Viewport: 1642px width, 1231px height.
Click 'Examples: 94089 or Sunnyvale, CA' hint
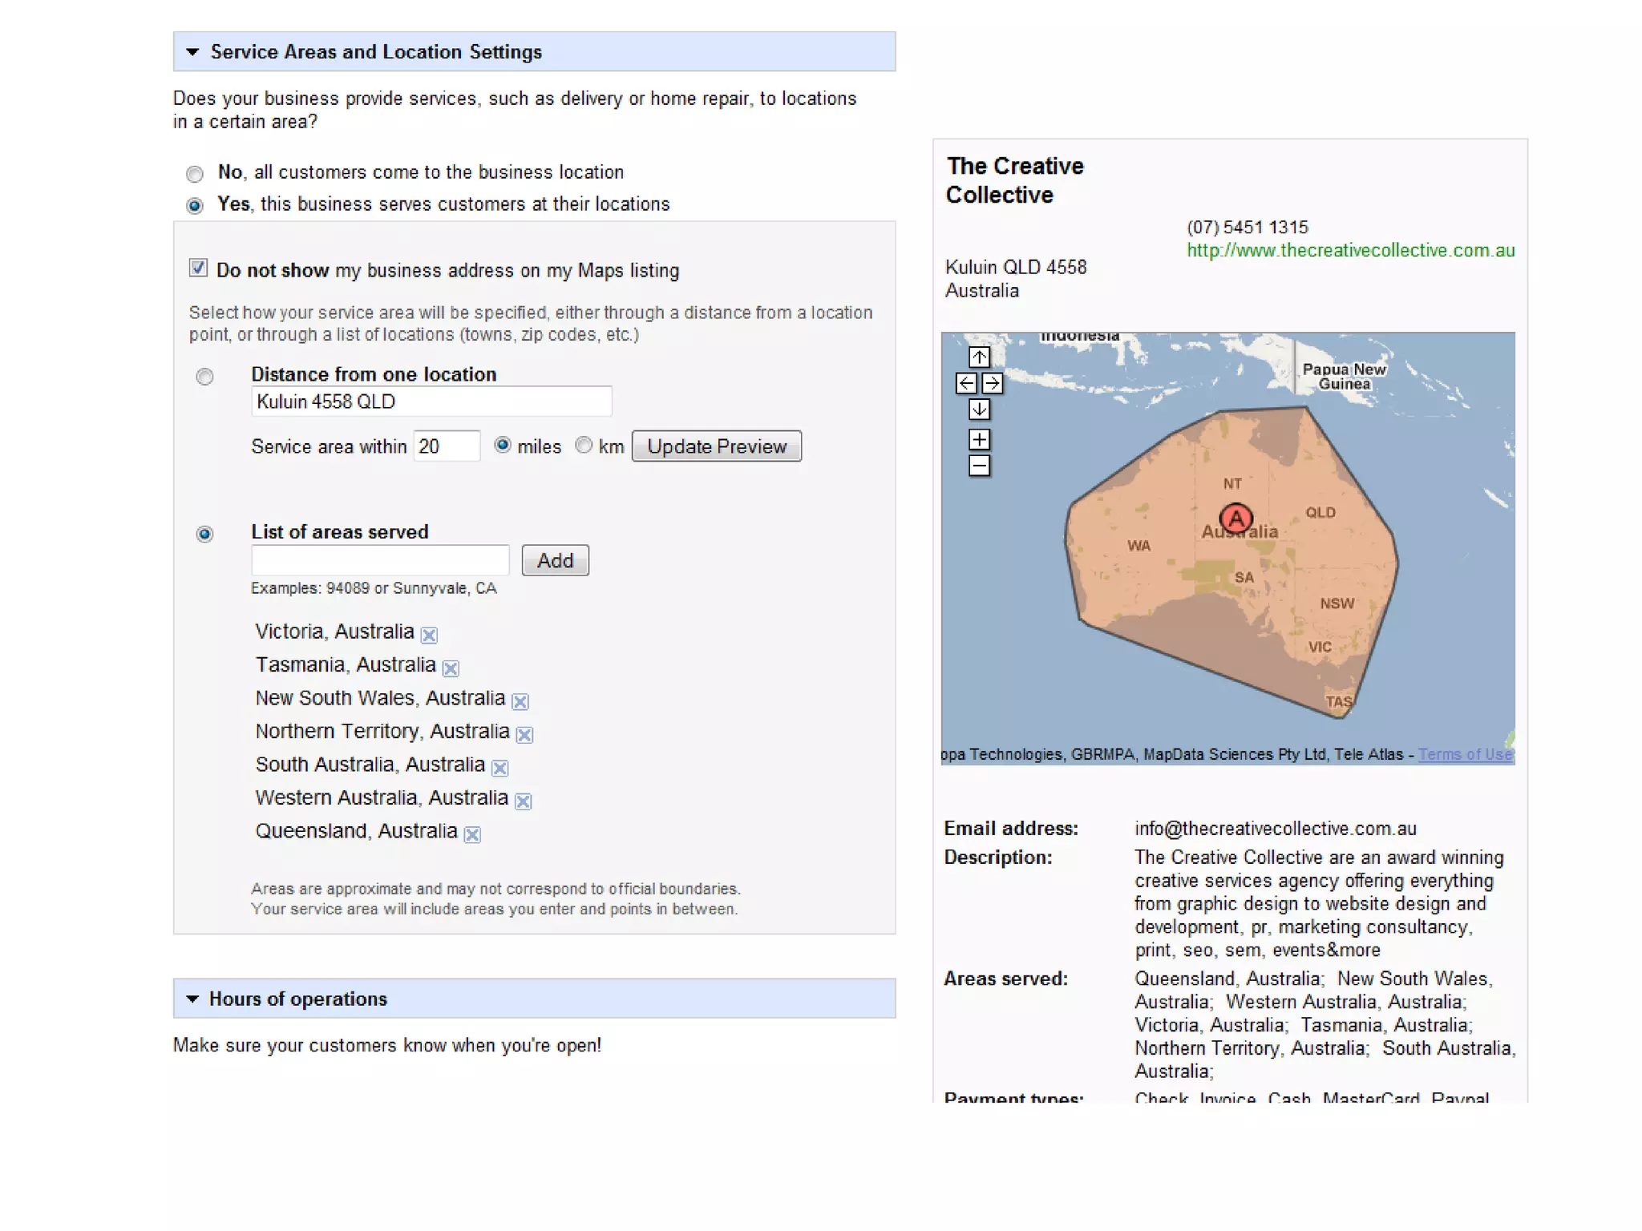coord(374,588)
